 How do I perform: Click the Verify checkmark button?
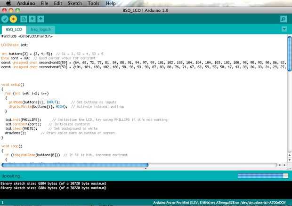[x=5, y=19]
